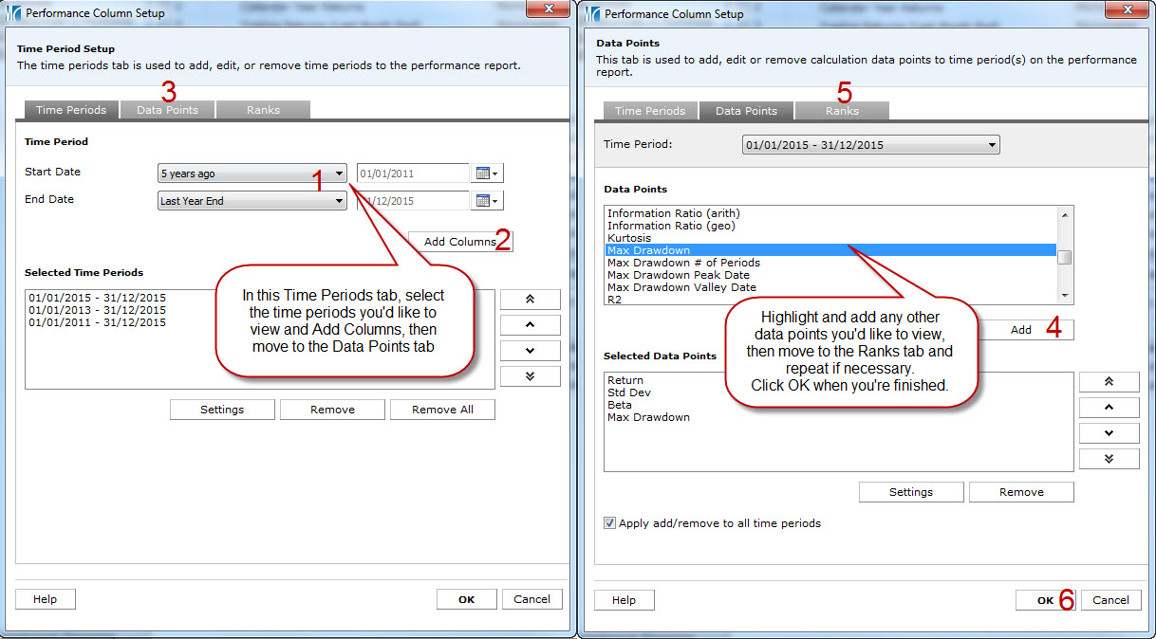Move selected time period up one
This screenshot has height=639, width=1156.
[x=530, y=325]
